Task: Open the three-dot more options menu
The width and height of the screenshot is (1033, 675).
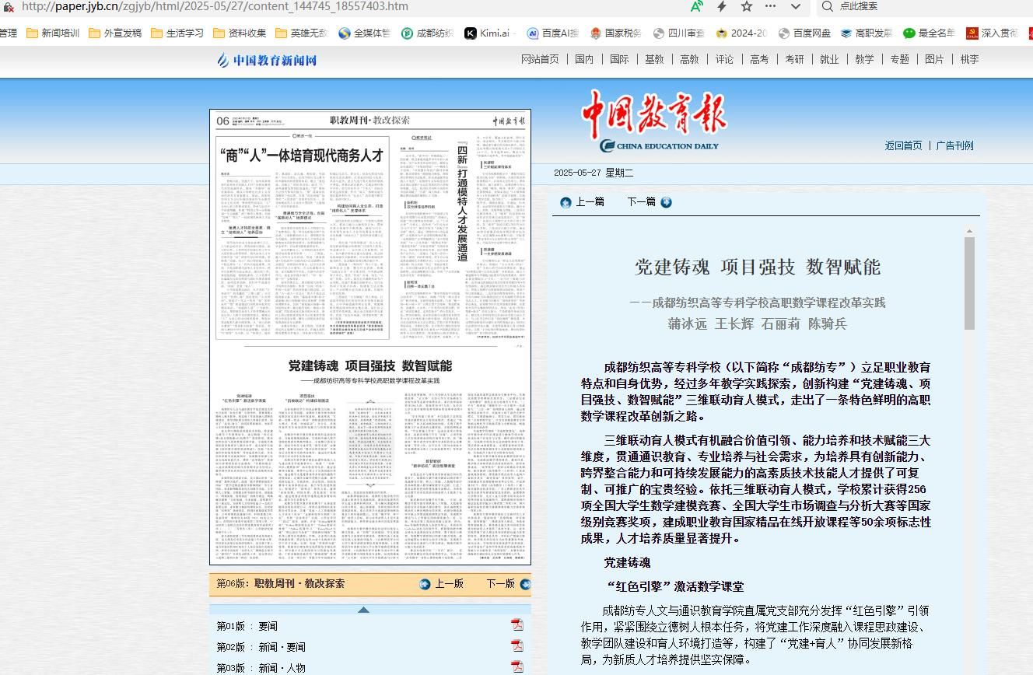Action: click(770, 6)
